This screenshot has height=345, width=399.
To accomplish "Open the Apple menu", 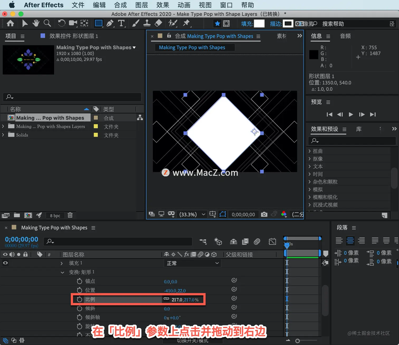I will (x=12, y=5).
